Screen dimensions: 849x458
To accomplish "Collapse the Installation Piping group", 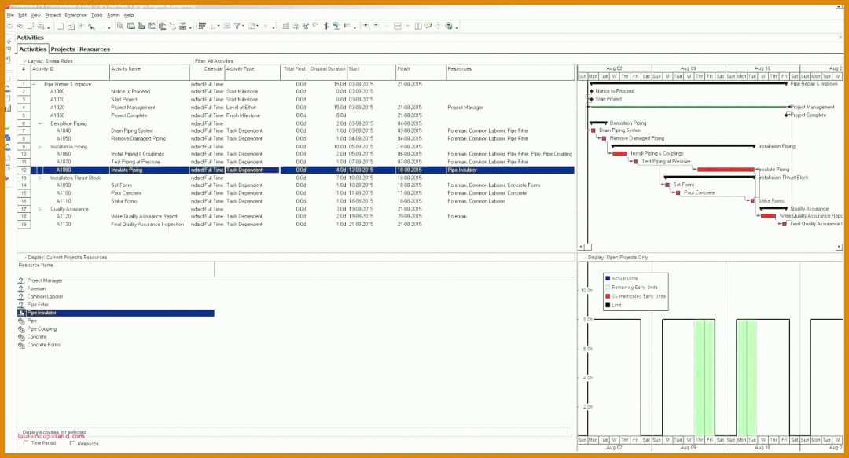I will pyautogui.click(x=39, y=147).
